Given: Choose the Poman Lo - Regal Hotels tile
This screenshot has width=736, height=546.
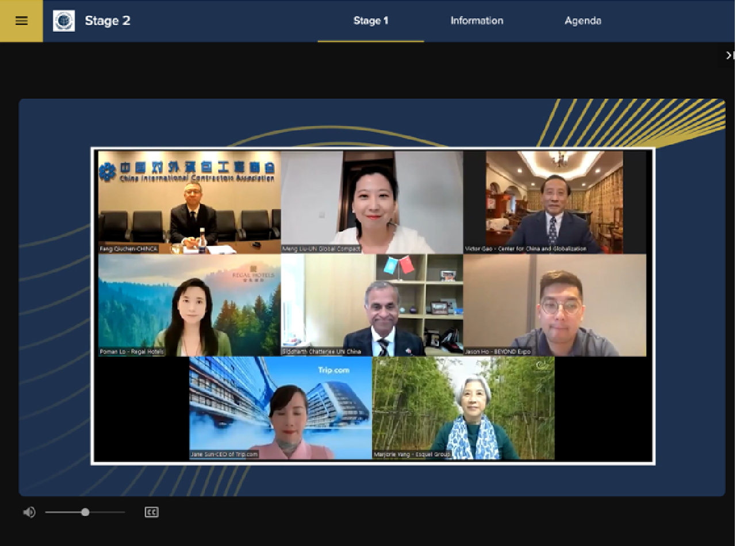Looking at the screenshot, I should [189, 305].
